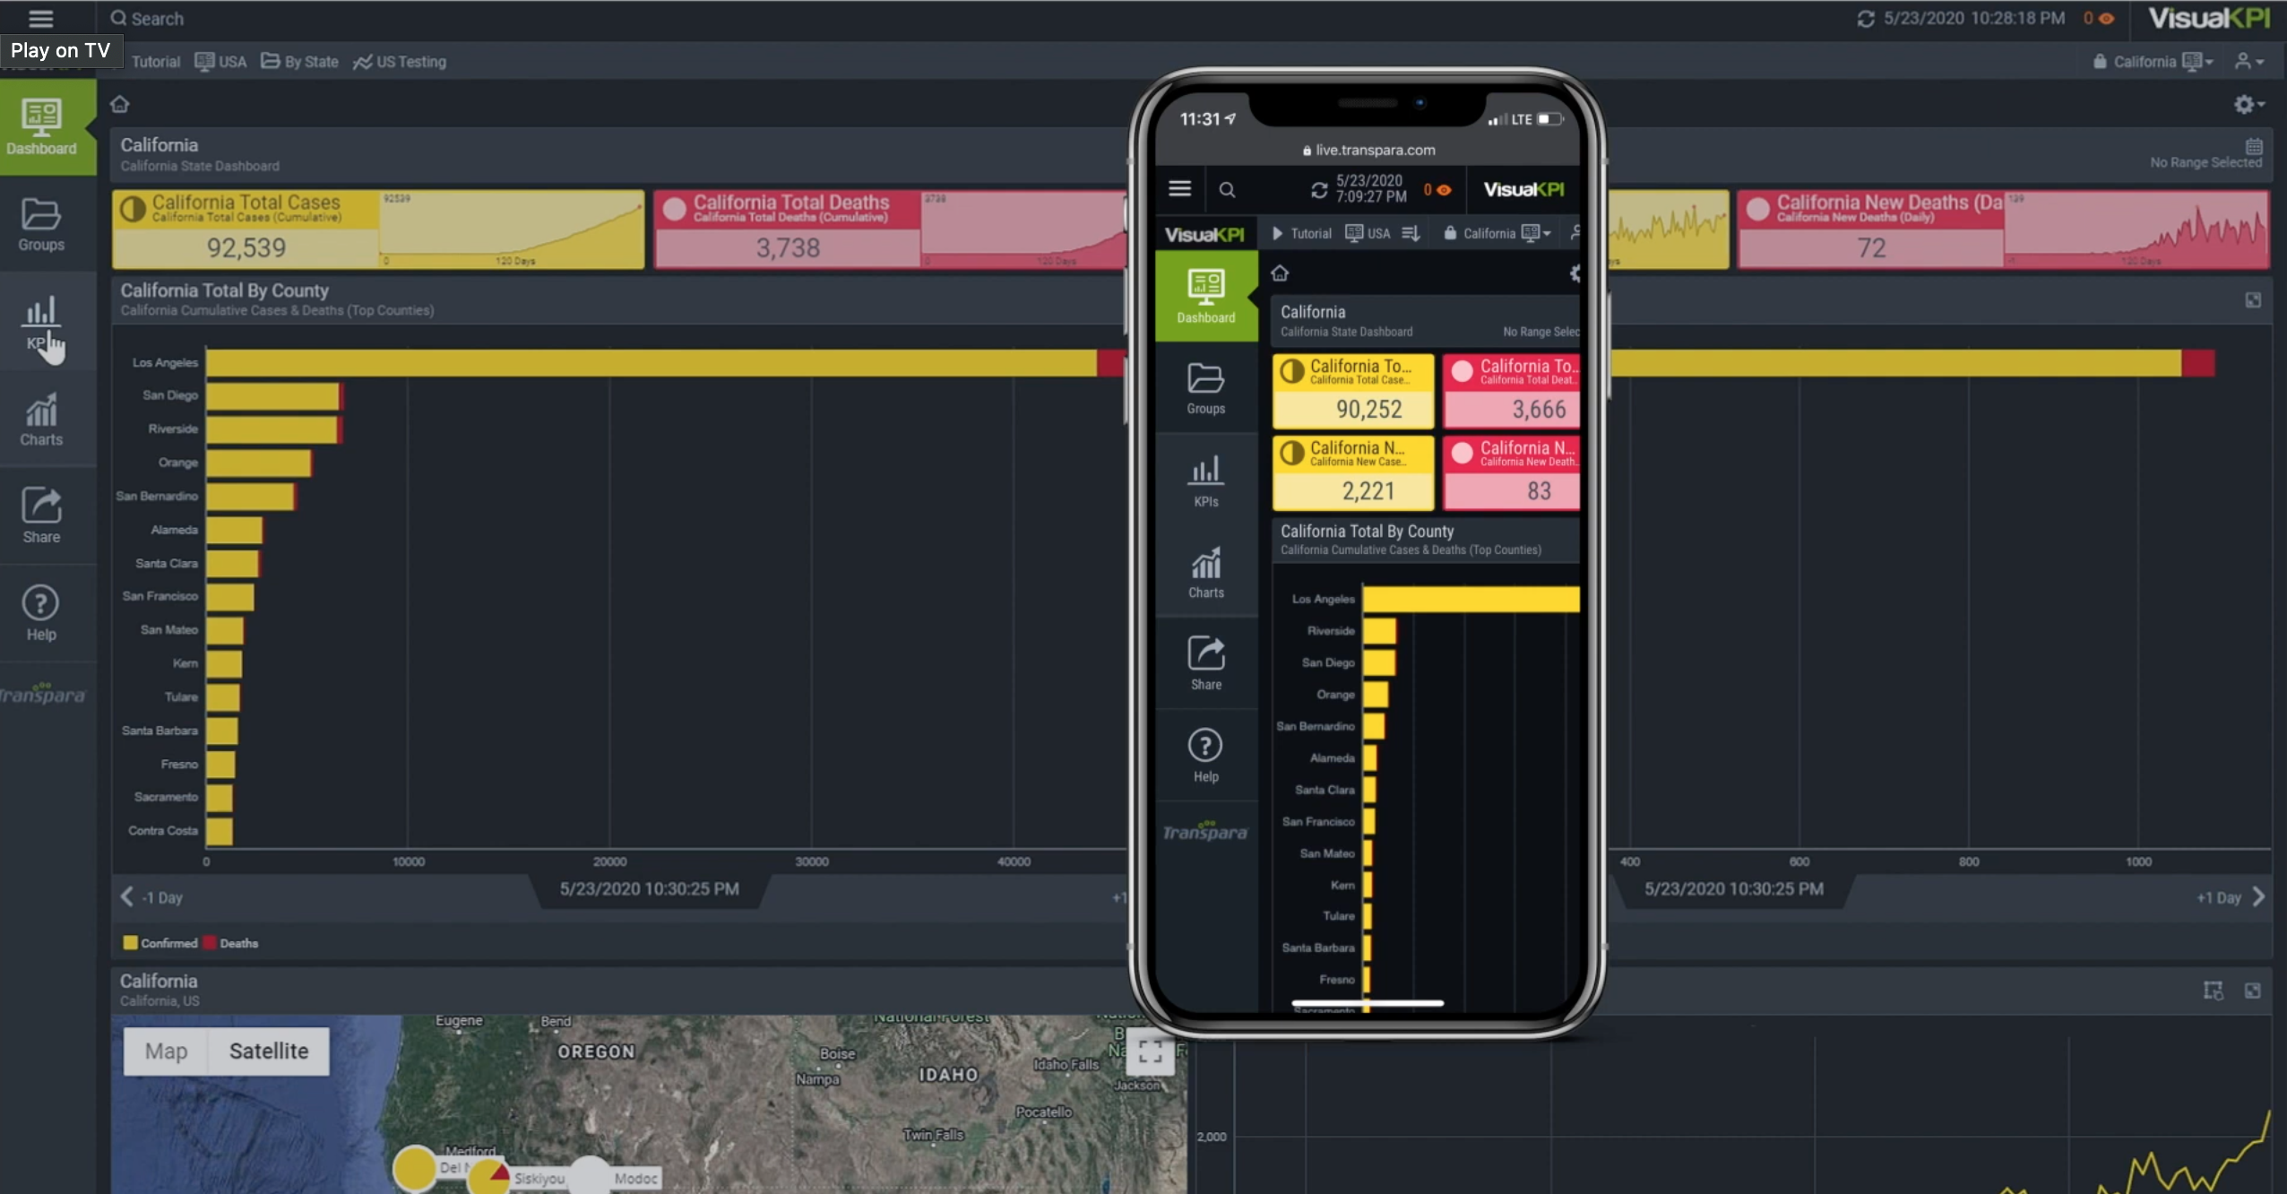The height and width of the screenshot is (1194, 2287).
Task: Expand the California Total By County chart
Action: pos(2253,300)
